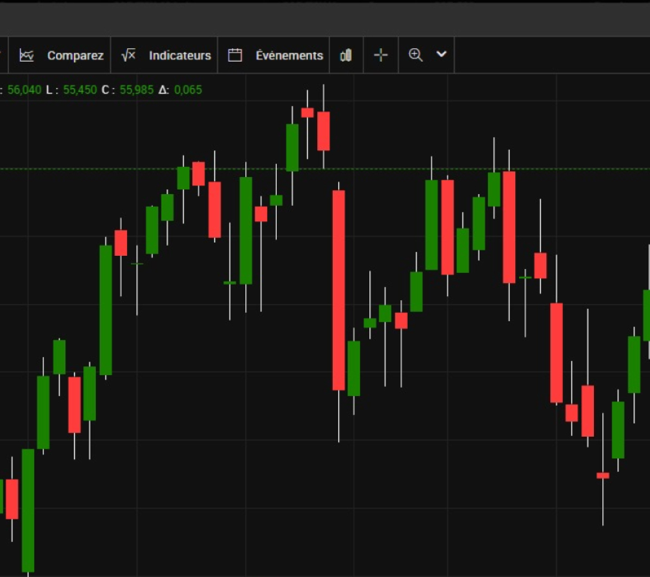Click the partially visible green candle at right edge
This screenshot has width=650, height=577.
click(646, 315)
